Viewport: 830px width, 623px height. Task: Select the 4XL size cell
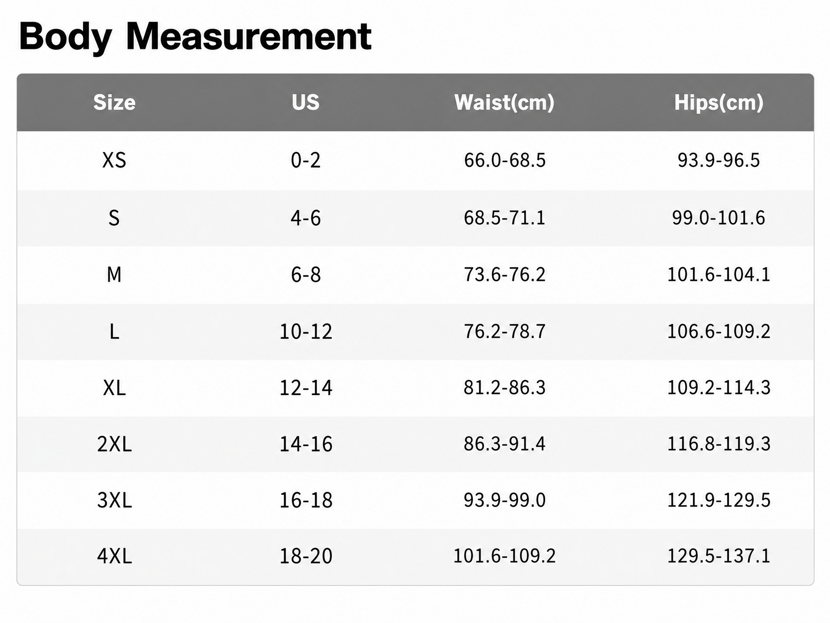114,556
